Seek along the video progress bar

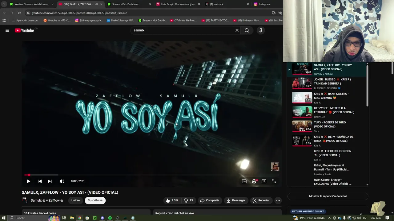click(151, 175)
